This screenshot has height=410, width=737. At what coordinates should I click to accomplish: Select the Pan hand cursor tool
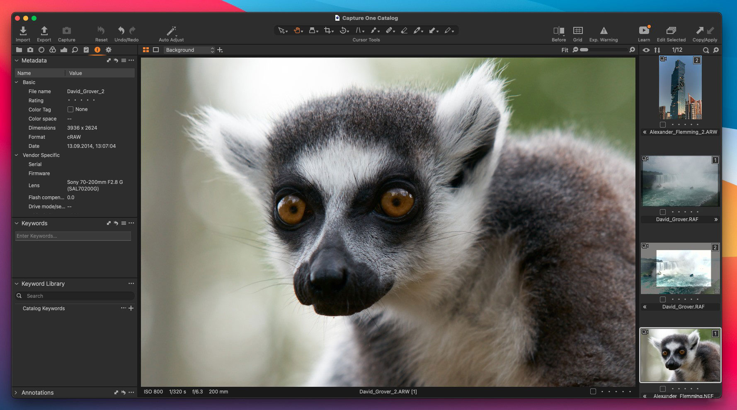297,30
